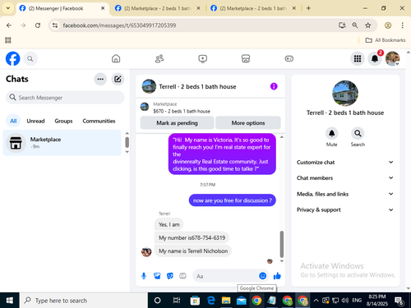Start a new message with compose icon
This screenshot has height=308, width=411.
(x=118, y=79)
